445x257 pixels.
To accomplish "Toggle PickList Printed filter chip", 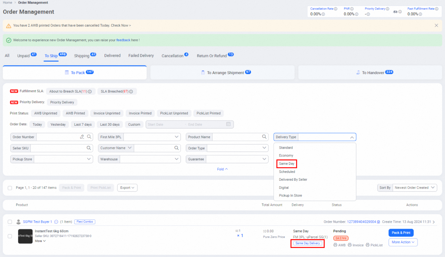I will click(x=208, y=113).
